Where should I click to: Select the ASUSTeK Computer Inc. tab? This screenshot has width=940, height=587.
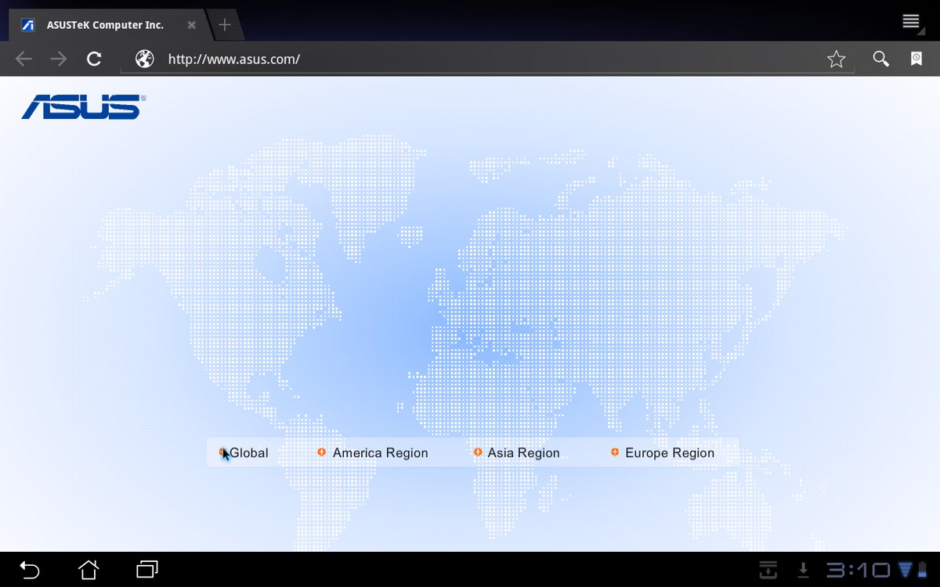[x=107, y=25]
